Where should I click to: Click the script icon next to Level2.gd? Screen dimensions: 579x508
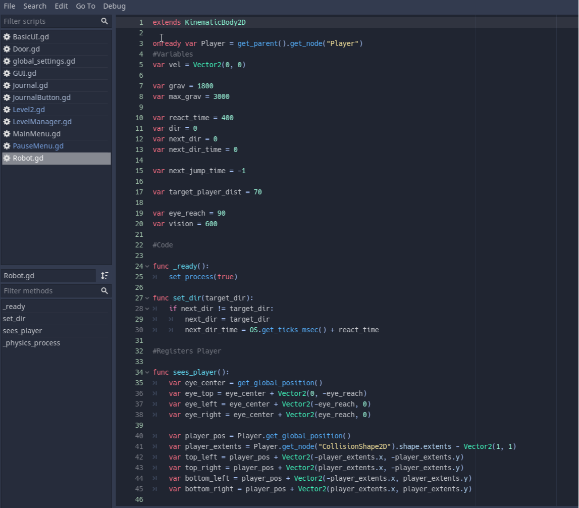tap(7, 109)
